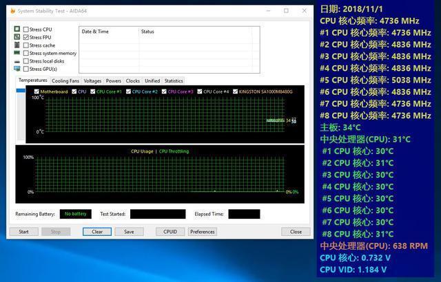Toggle the CPU temperature graph checkbox
Image resolution: width=441 pixels, height=282 pixels.
[74, 91]
